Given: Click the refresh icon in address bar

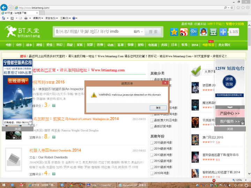Looking at the screenshot, I should 231,8.
